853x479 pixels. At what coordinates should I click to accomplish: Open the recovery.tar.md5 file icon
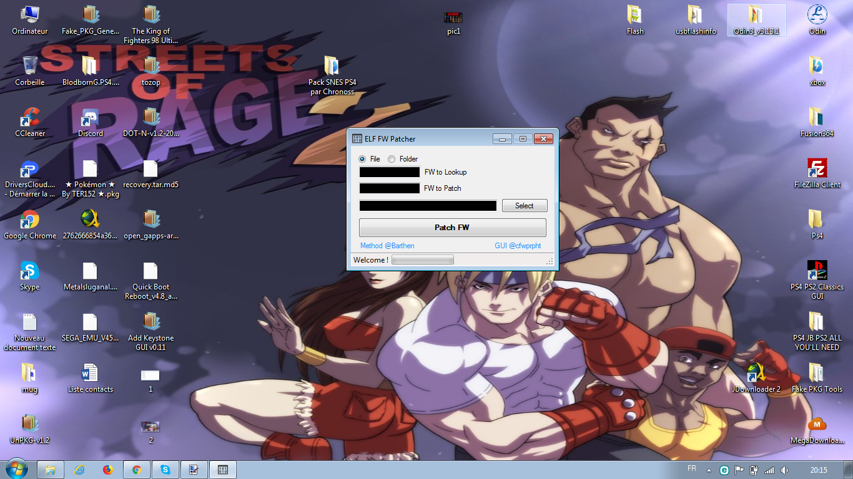(x=150, y=173)
